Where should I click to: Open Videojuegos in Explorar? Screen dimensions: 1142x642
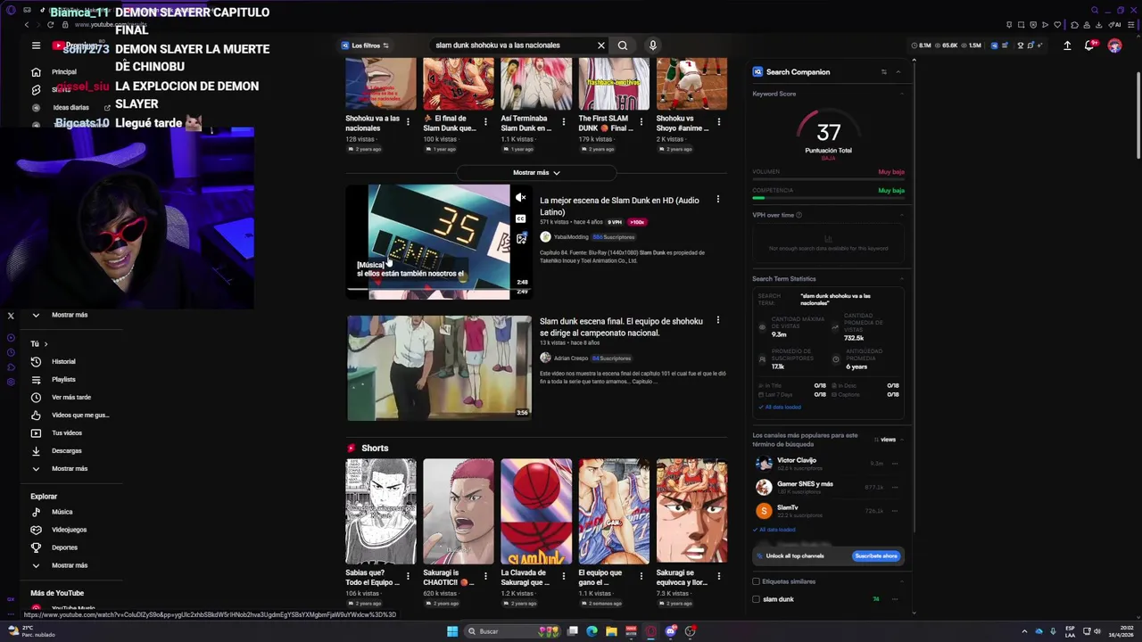(x=69, y=530)
